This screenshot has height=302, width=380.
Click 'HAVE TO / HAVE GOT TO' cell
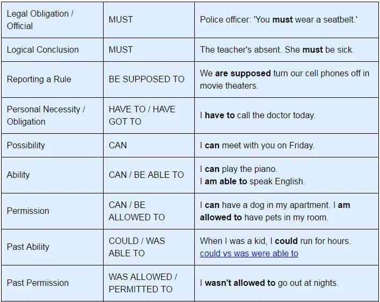coord(149,116)
